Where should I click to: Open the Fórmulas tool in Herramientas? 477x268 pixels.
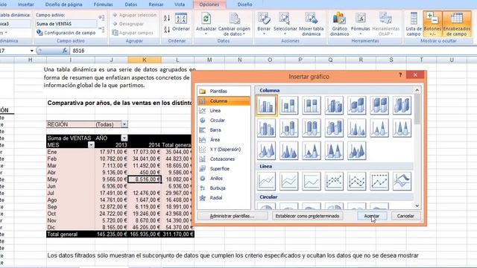tap(360, 24)
